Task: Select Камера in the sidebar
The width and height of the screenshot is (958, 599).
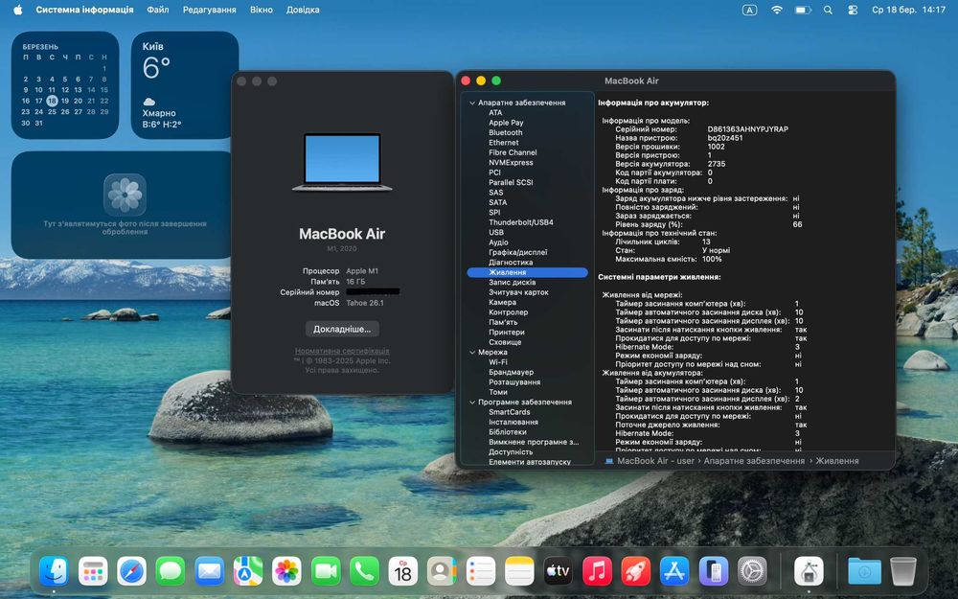Action: click(502, 303)
